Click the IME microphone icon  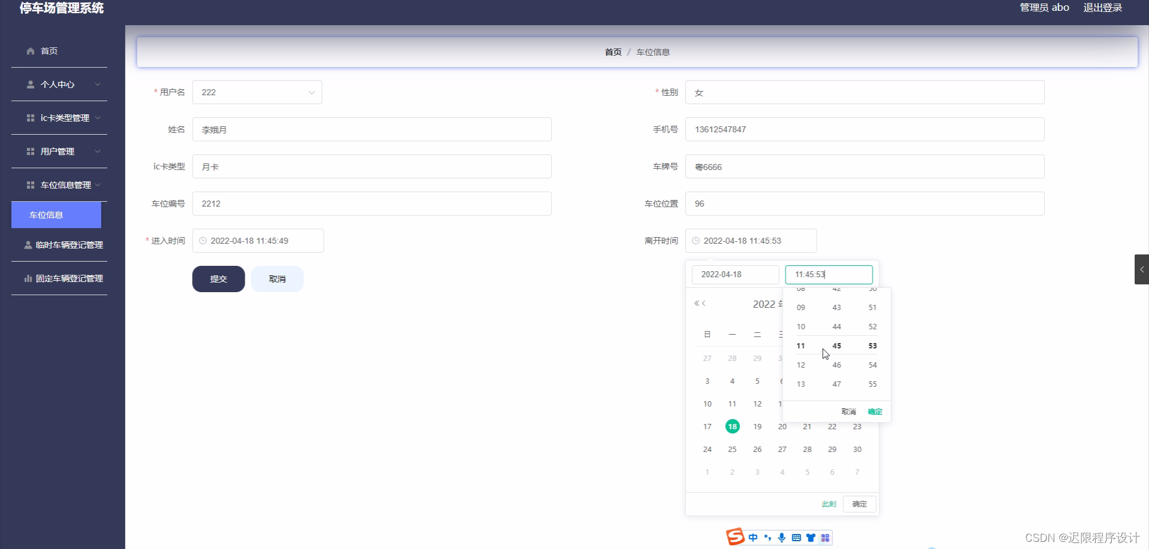(x=782, y=538)
